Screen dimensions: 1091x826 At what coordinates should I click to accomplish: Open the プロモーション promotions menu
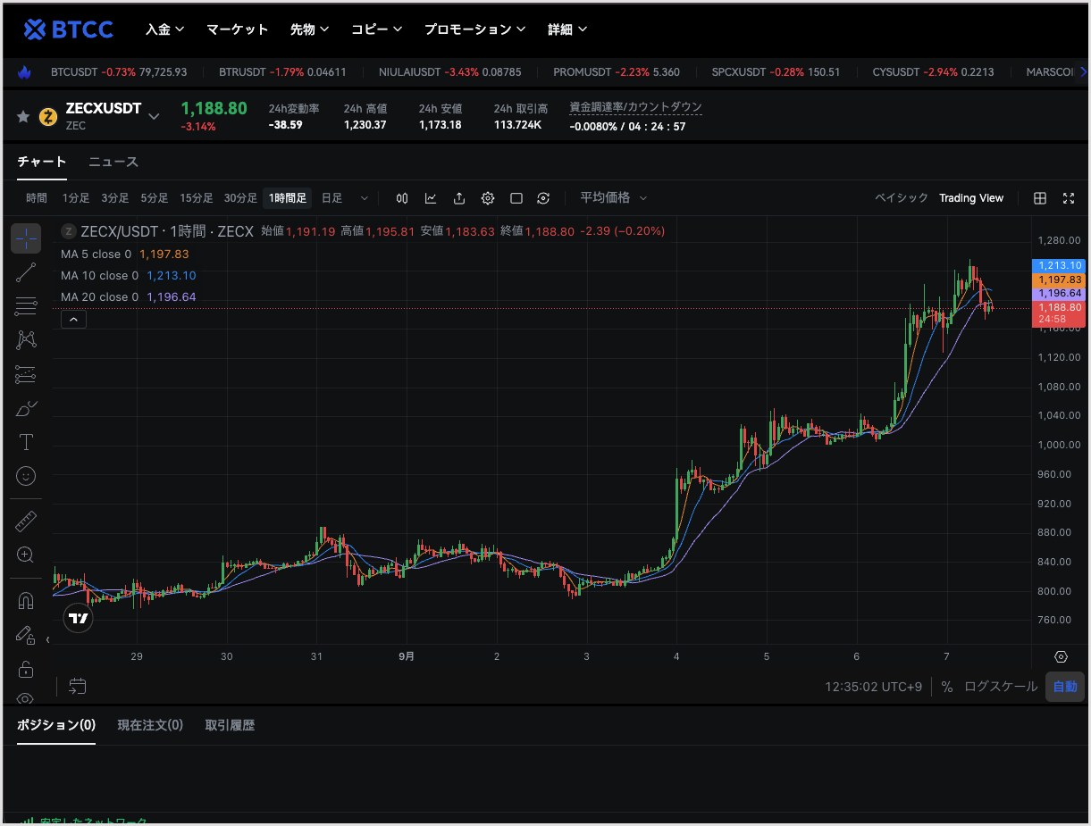474,29
